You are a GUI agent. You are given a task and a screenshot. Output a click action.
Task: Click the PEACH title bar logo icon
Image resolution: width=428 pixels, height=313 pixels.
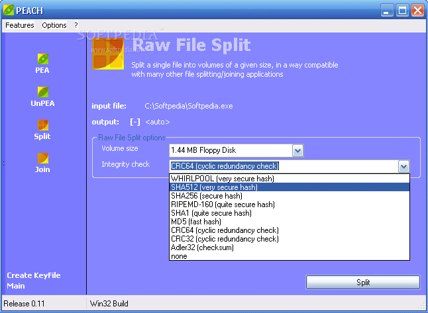click(9, 11)
